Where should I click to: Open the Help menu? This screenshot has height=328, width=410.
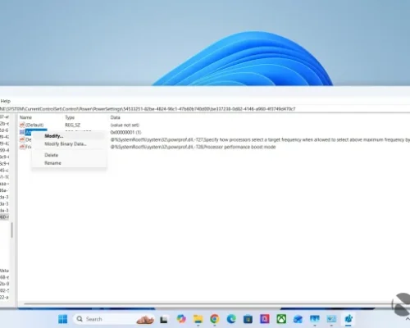5,101
